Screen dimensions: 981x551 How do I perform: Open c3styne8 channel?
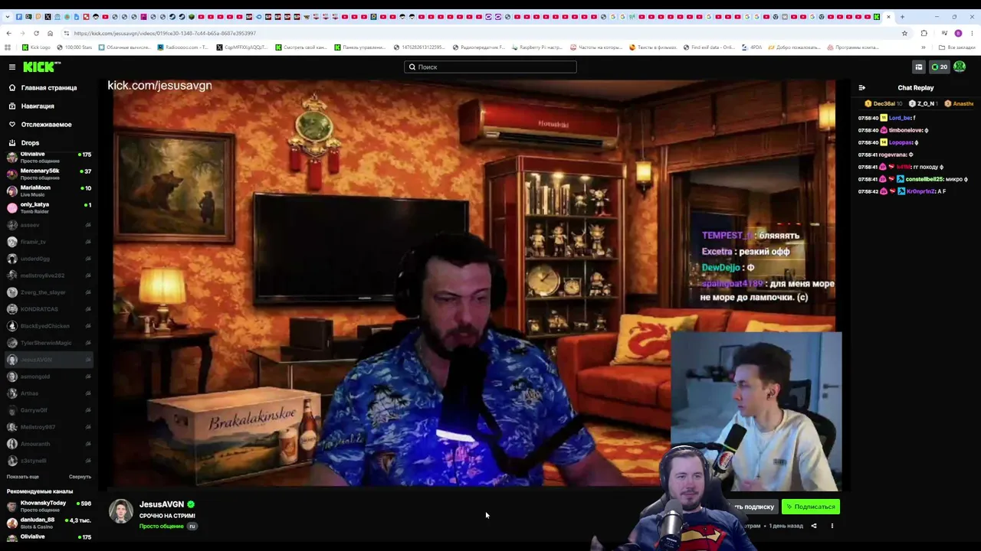[49, 461]
